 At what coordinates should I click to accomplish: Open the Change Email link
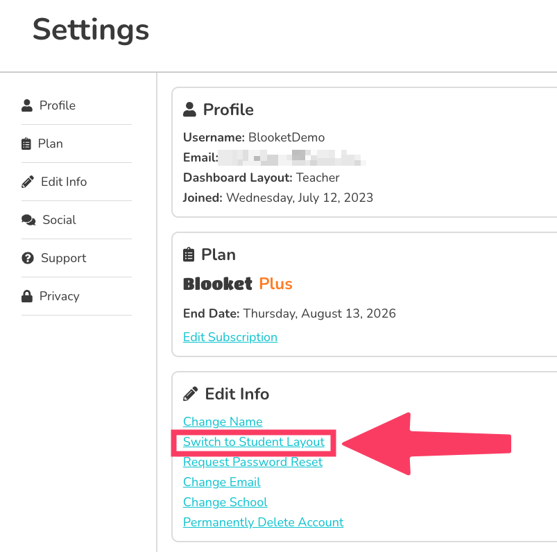point(222,482)
